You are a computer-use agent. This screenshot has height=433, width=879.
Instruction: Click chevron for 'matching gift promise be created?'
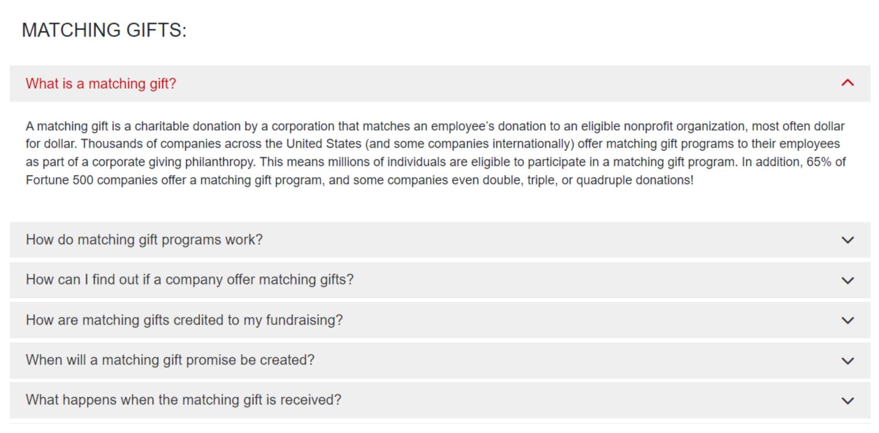pyautogui.click(x=847, y=360)
